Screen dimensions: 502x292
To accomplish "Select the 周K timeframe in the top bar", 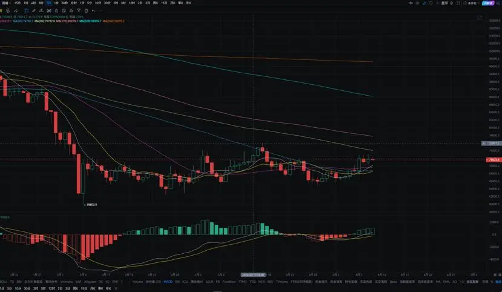I will pos(155,3).
